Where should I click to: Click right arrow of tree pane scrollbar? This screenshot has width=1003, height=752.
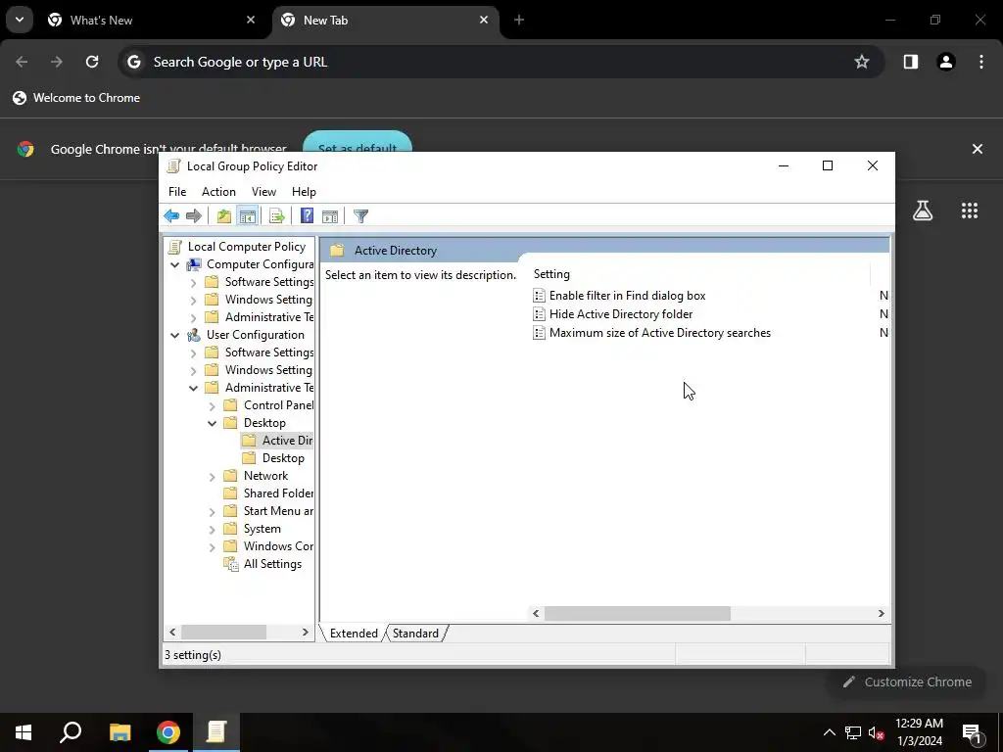[x=306, y=632]
